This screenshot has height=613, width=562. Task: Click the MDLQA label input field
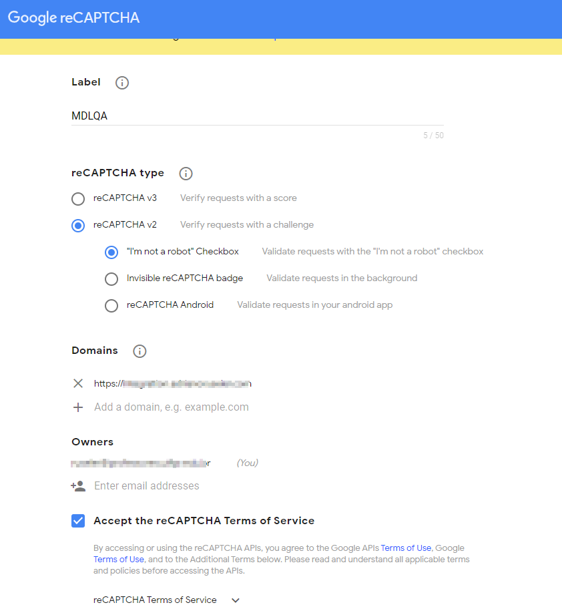click(x=258, y=116)
